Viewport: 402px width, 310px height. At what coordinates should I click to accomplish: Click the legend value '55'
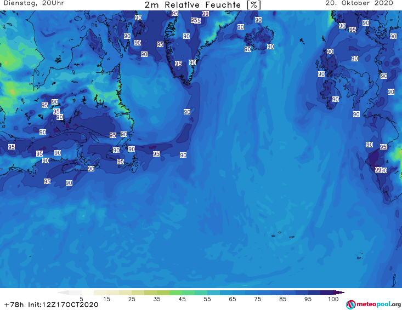coord(207,299)
